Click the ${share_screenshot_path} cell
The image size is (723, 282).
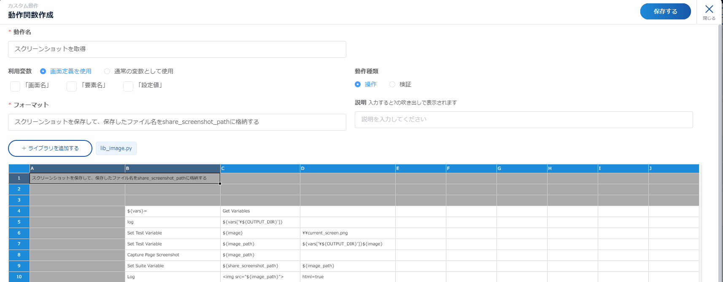pyautogui.click(x=260, y=266)
